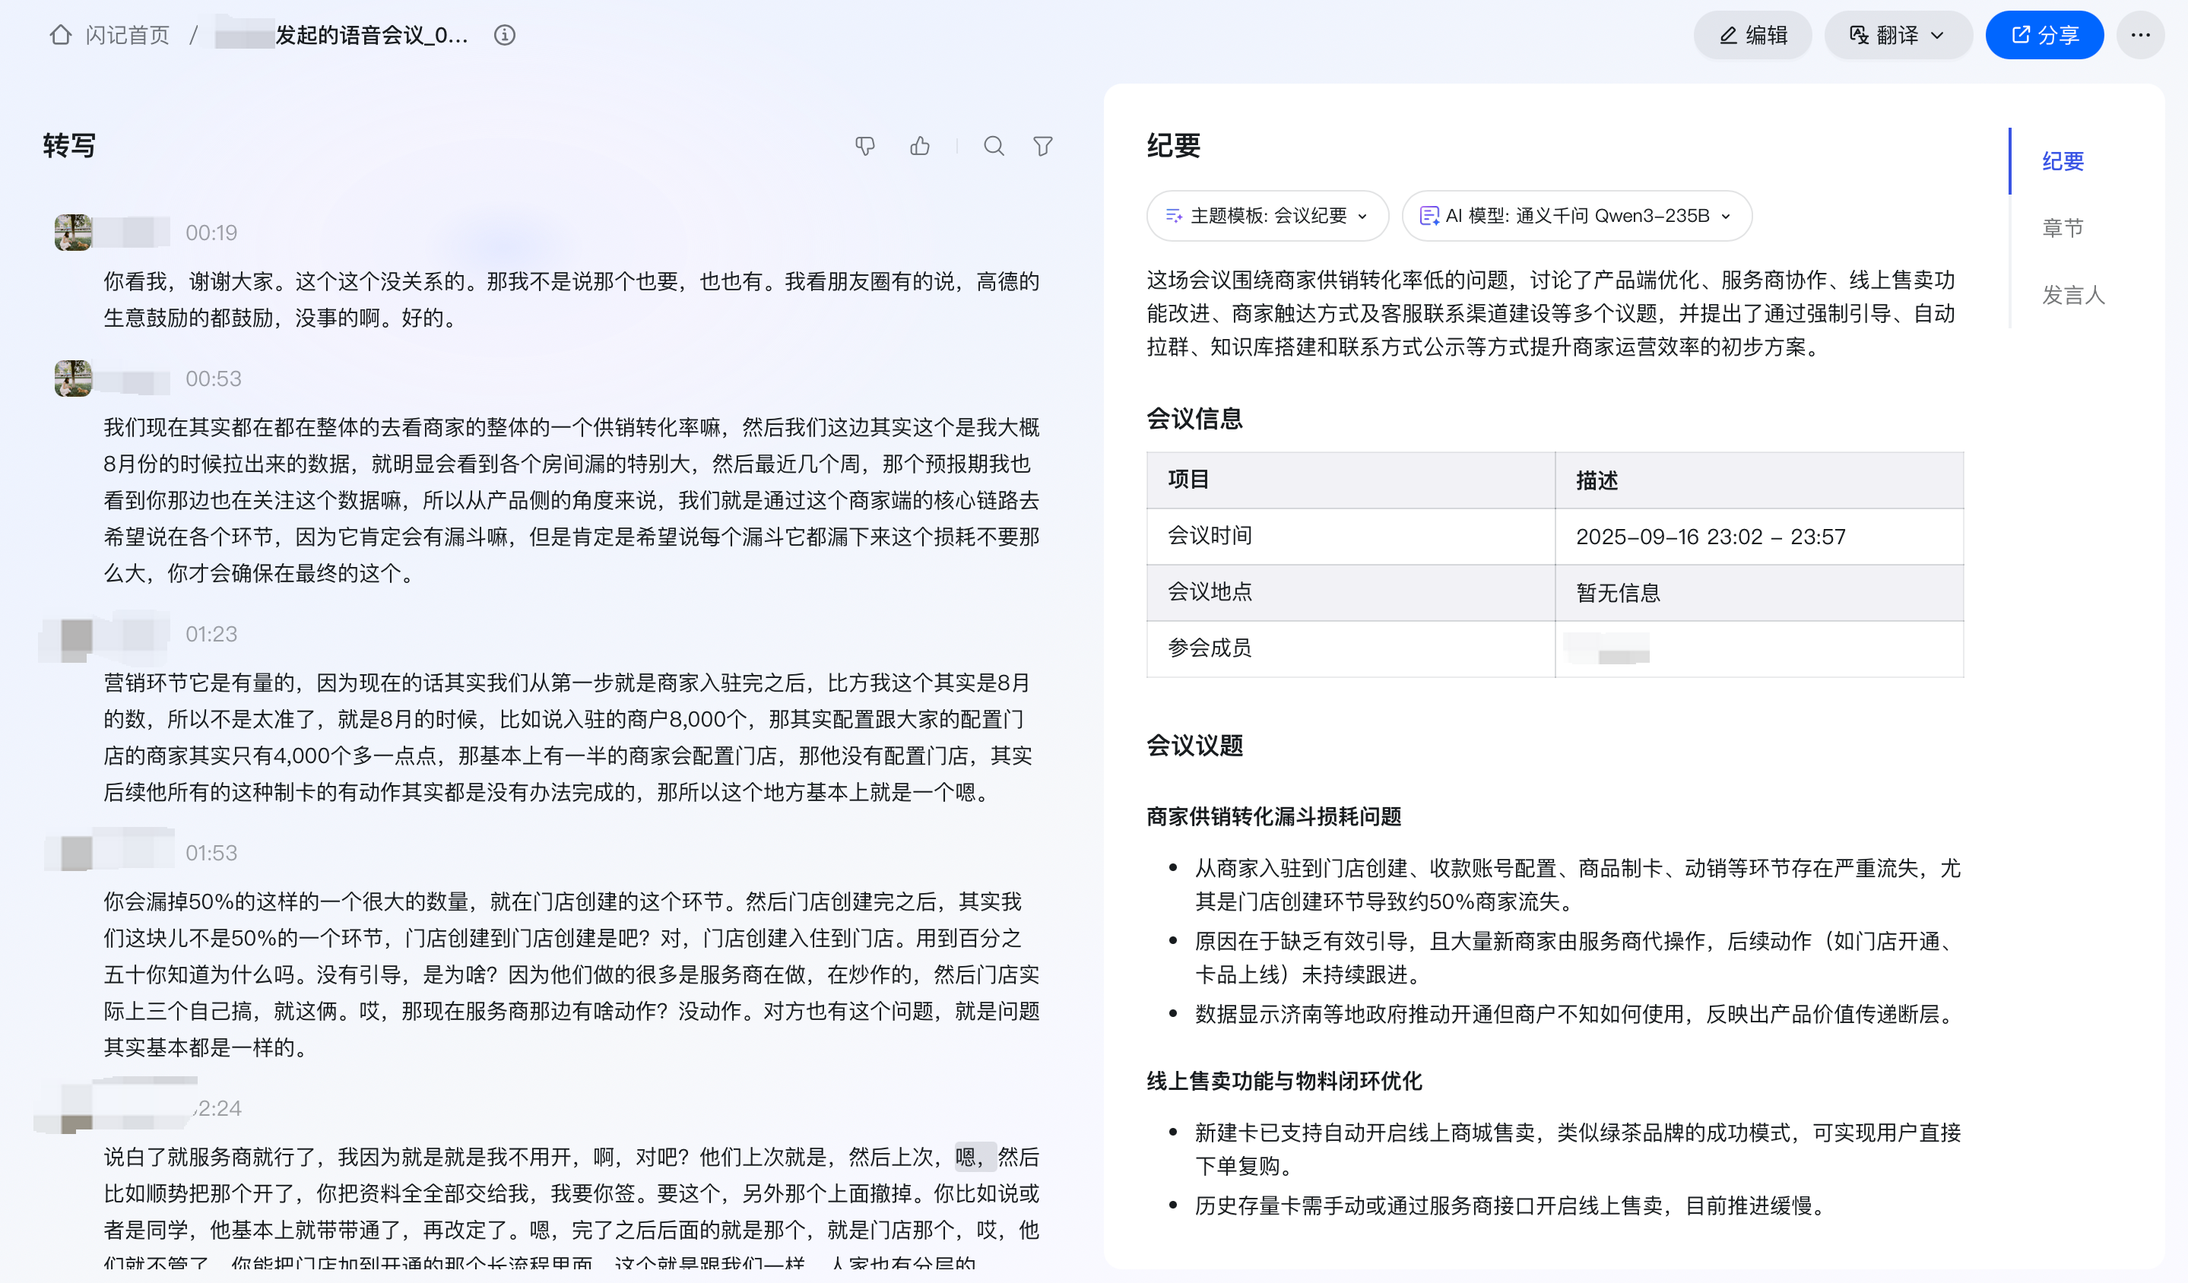Image resolution: width=2188 pixels, height=1283 pixels.
Task: Select the 会议时间 table cell
Action: pos(1350,537)
